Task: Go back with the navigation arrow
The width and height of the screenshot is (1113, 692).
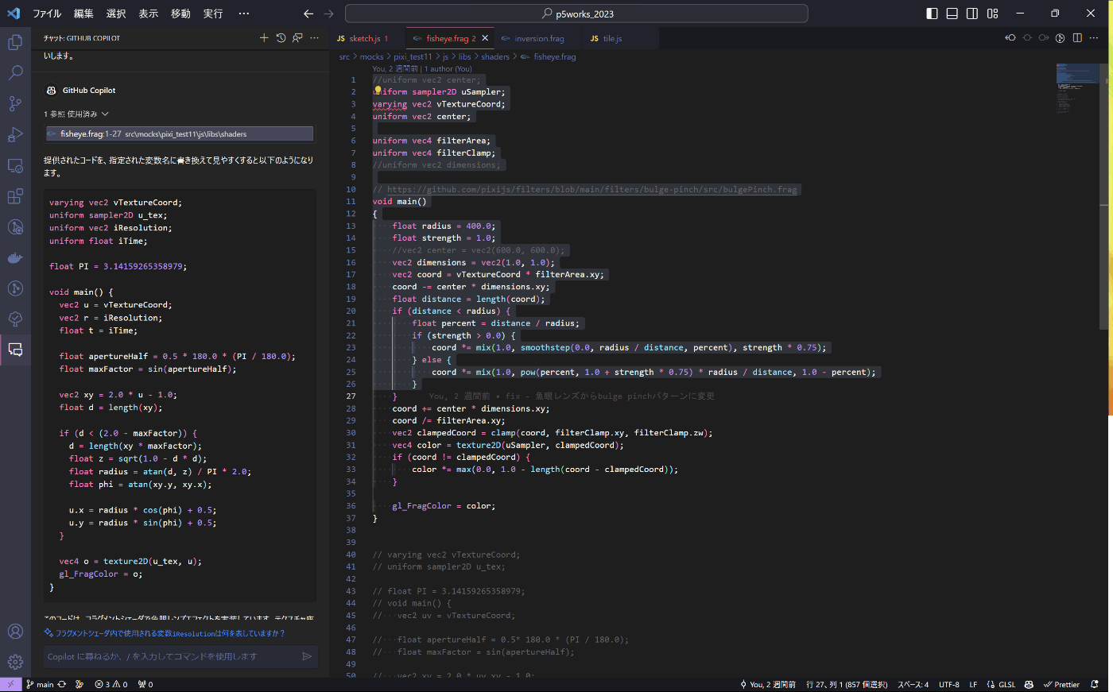Action: coord(308,14)
